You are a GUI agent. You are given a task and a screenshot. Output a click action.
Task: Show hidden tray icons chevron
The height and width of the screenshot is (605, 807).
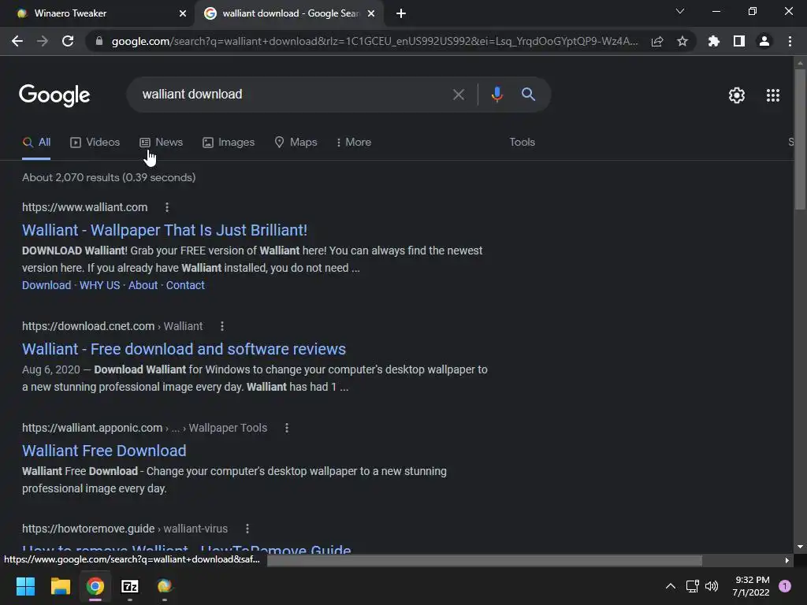[670, 586]
